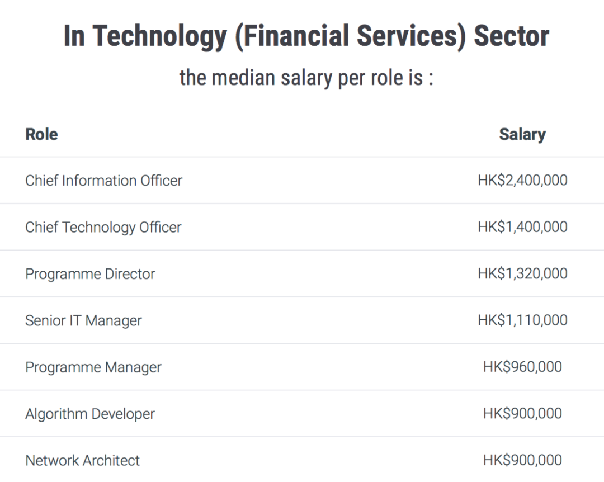Select the Chief Technology Officer role
604x482 pixels.
click(x=103, y=228)
